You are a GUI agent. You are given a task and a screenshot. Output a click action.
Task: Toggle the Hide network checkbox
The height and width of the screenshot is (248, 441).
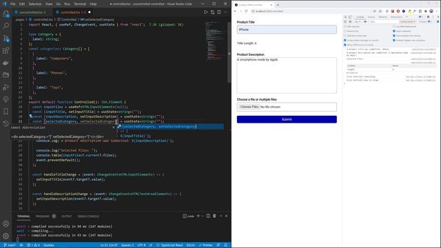pyautogui.click(x=345, y=26)
